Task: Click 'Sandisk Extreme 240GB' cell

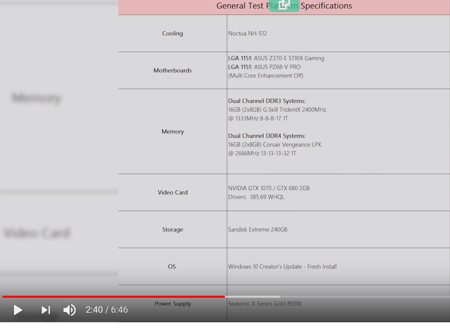Action: click(257, 230)
